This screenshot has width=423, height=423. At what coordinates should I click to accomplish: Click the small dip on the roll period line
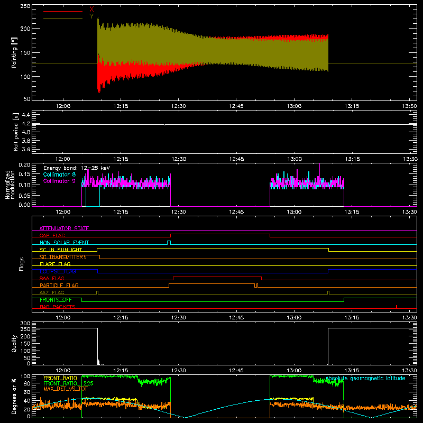[x=165, y=125]
